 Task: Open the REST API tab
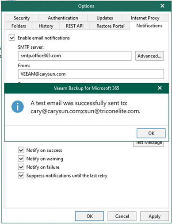click(x=75, y=26)
